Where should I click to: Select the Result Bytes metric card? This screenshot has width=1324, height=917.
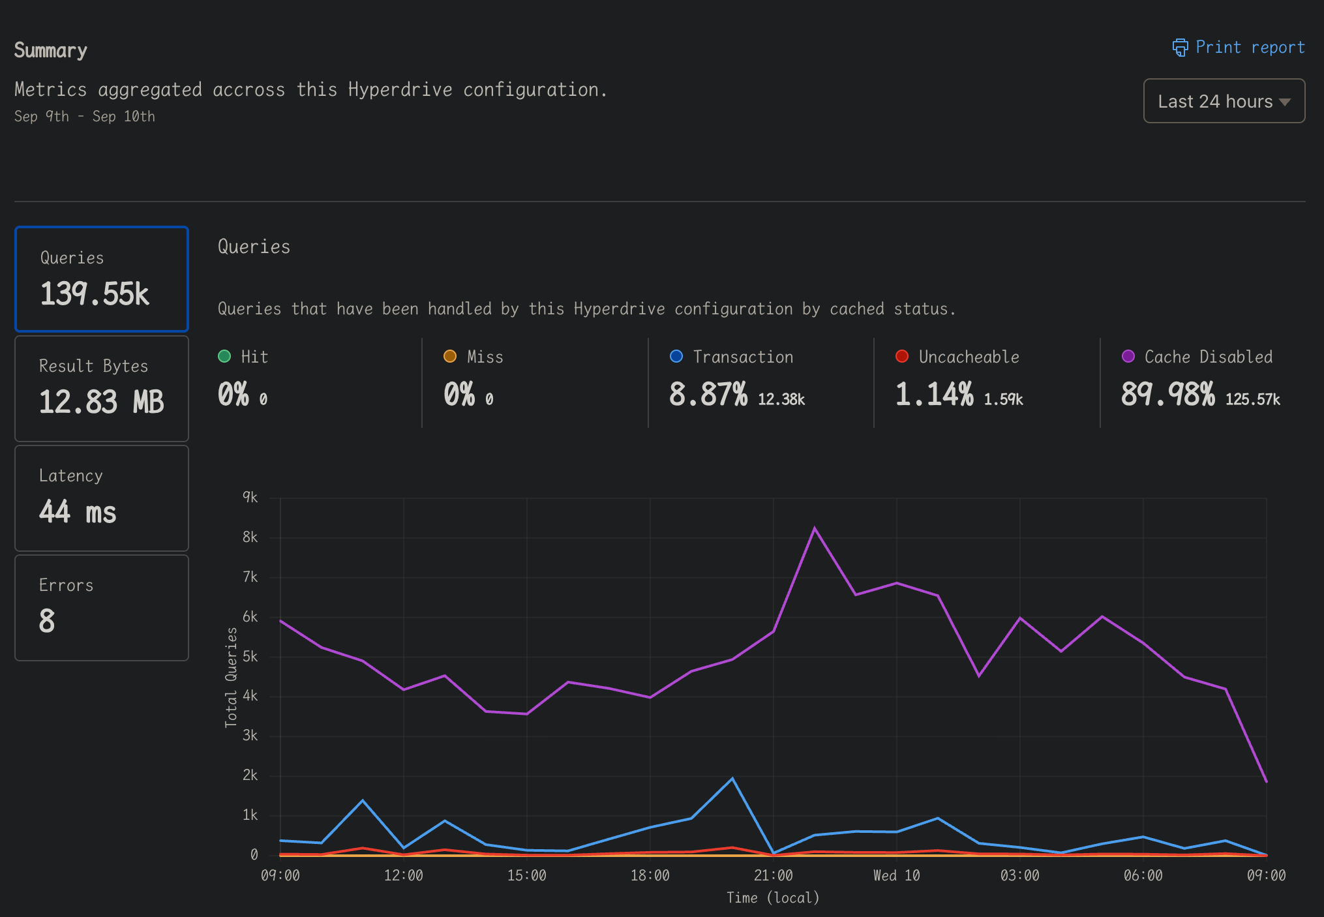coord(102,389)
